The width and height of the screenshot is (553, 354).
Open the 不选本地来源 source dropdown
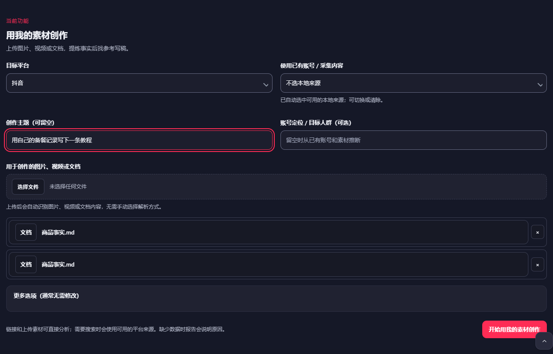coord(413,83)
